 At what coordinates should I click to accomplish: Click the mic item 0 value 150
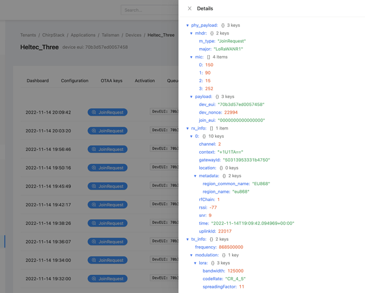point(209,65)
